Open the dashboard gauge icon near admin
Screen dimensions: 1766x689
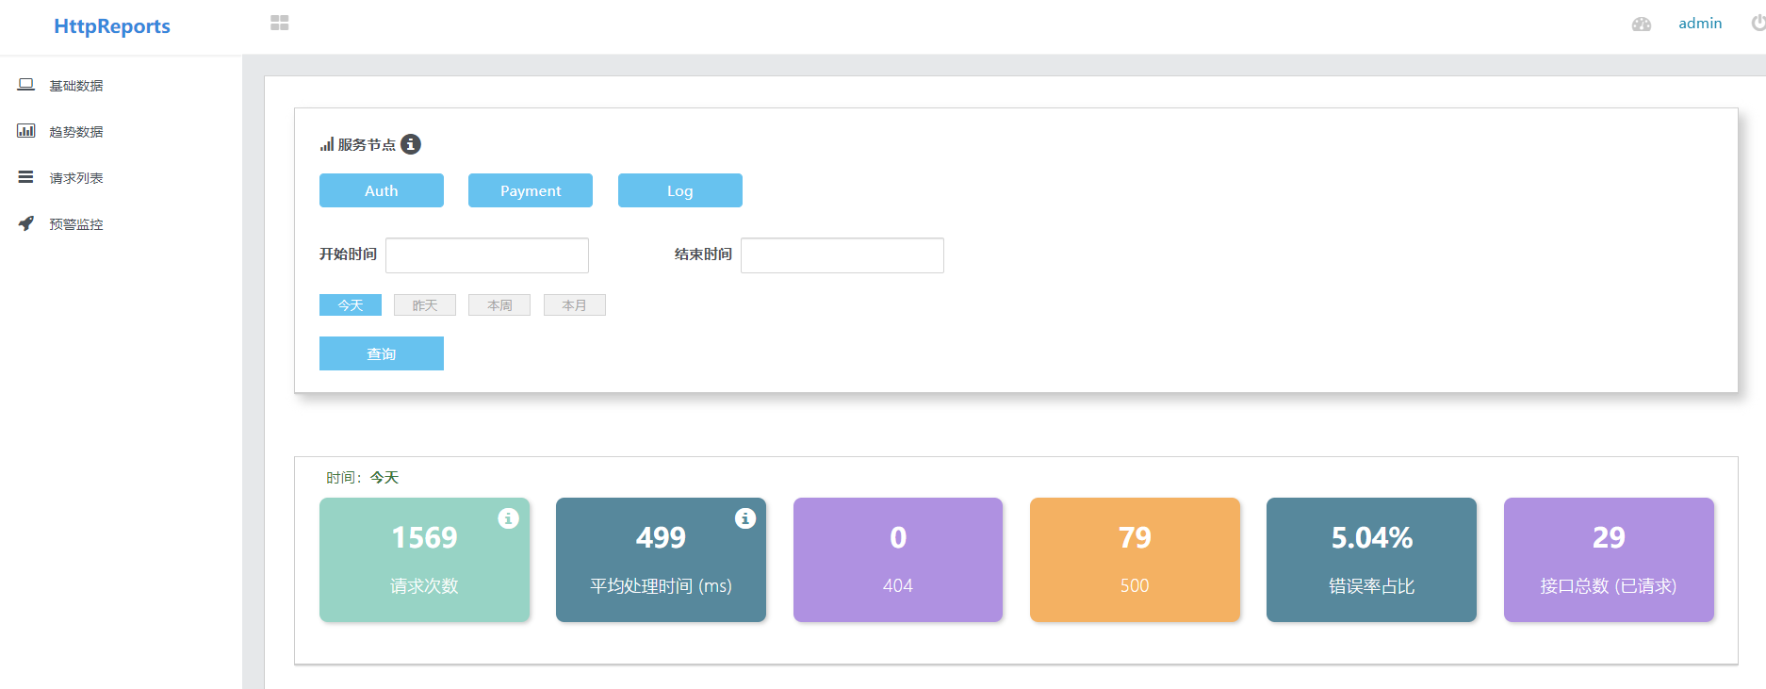click(x=1642, y=25)
